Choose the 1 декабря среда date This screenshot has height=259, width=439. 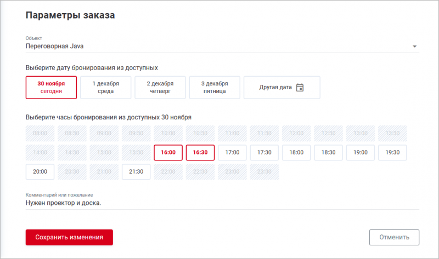pos(106,88)
